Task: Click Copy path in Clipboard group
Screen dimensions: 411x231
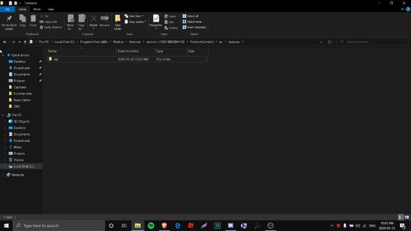Action: pyautogui.click(x=49, y=22)
